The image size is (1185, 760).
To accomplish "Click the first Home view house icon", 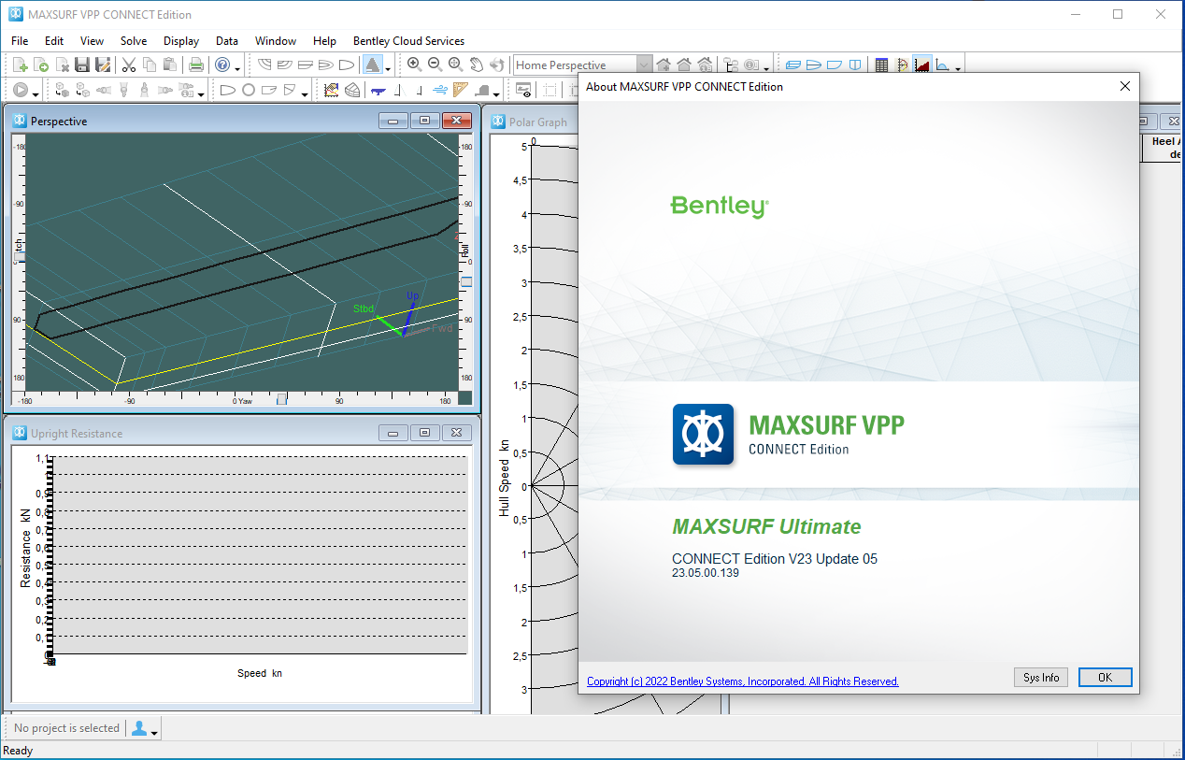I will click(x=664, y=65).
